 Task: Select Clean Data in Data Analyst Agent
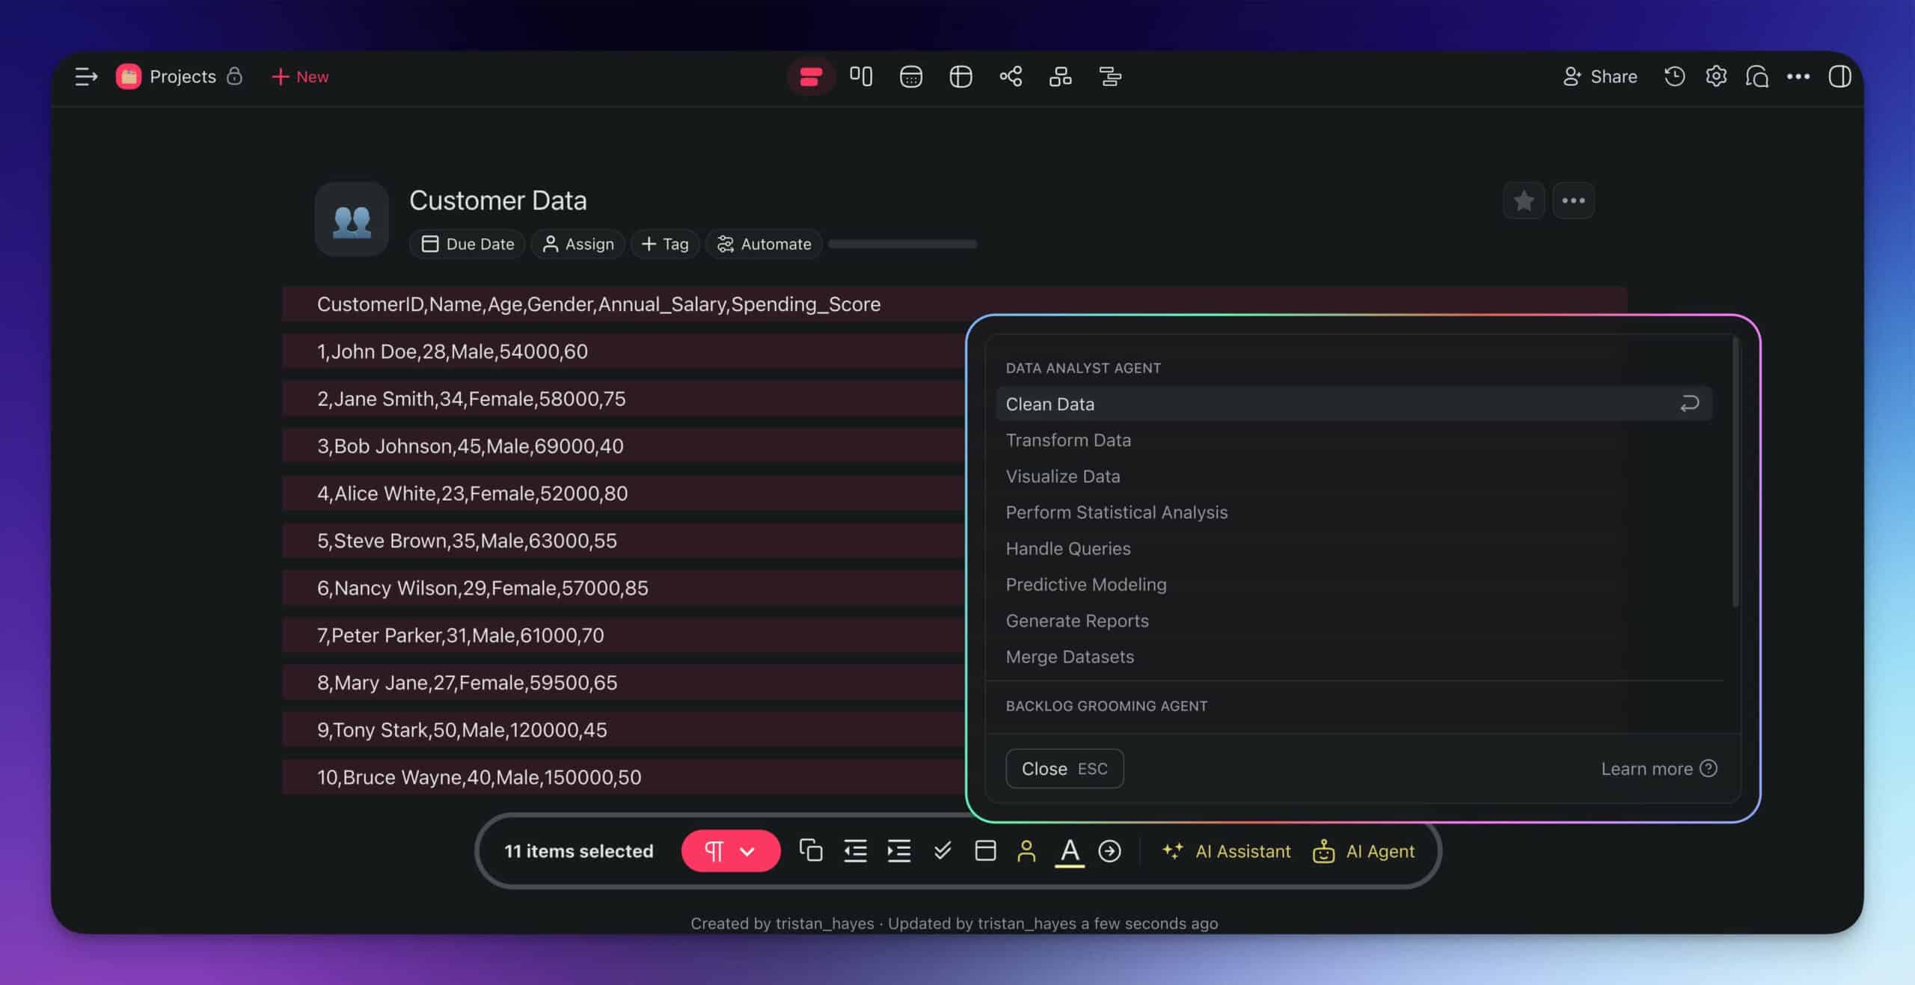[x=1050, y=404]
